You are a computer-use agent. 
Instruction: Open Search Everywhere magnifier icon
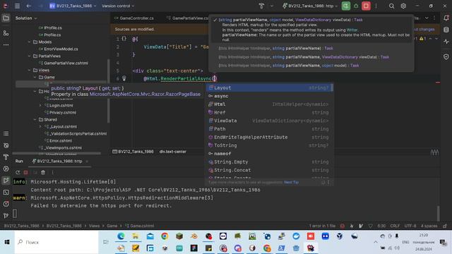391,6
